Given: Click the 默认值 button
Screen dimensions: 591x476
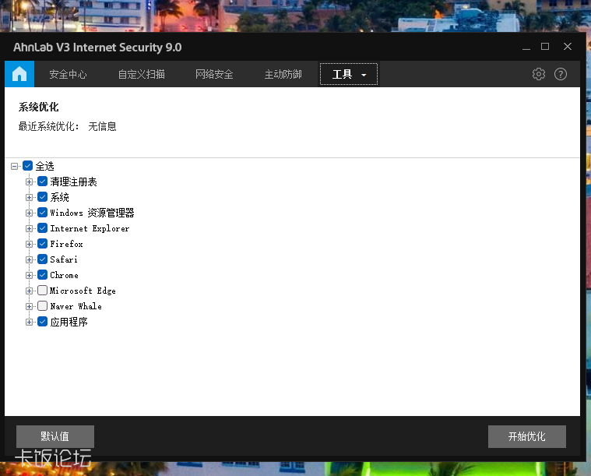Looking at the screenshot, I should (x=55, y=436).
